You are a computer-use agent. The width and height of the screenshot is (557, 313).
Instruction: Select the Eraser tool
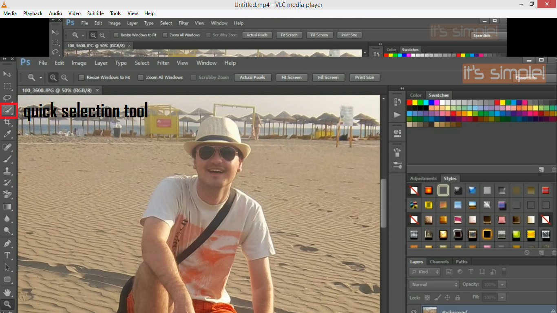pos(7,194)
